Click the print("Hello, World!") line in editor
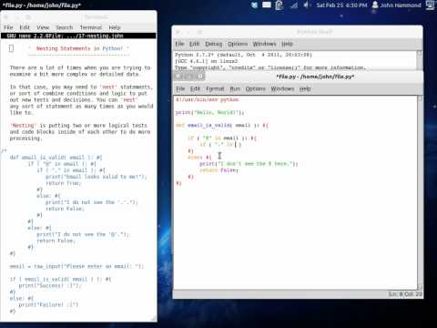 [209, 112]
